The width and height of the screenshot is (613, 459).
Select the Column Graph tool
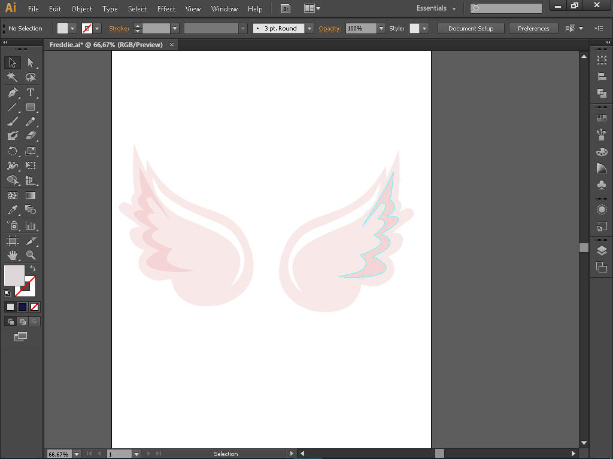point(31,225)
